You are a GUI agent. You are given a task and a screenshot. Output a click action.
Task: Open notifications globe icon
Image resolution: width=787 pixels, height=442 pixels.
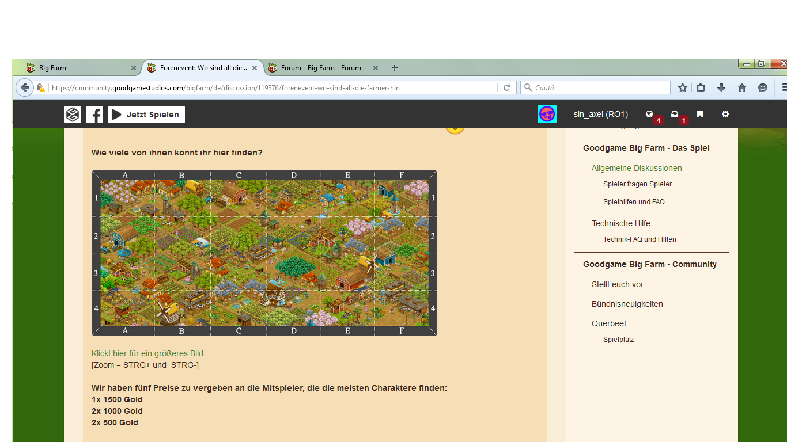pyautogui.click(x=649, y=114)
